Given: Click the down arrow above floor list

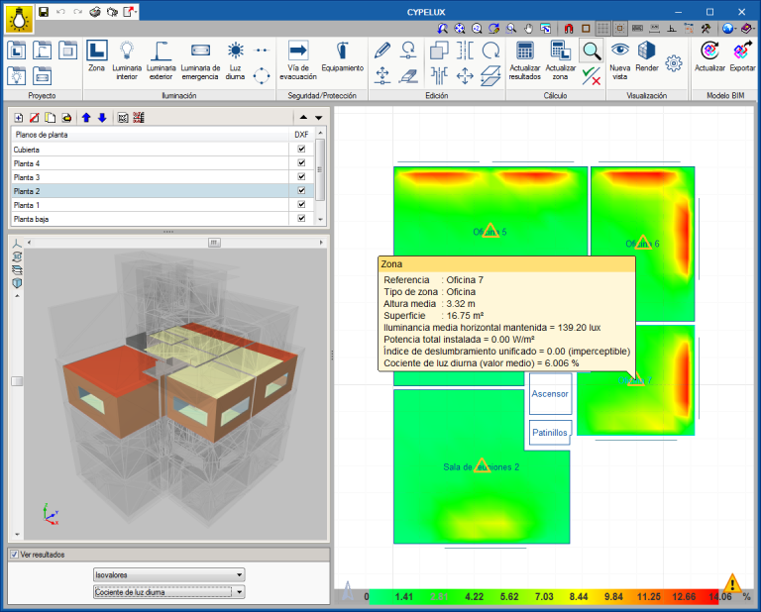Looking at the screenshot, I should coord(101,118).
